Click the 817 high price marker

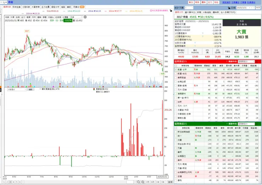(x=27, y=31)
